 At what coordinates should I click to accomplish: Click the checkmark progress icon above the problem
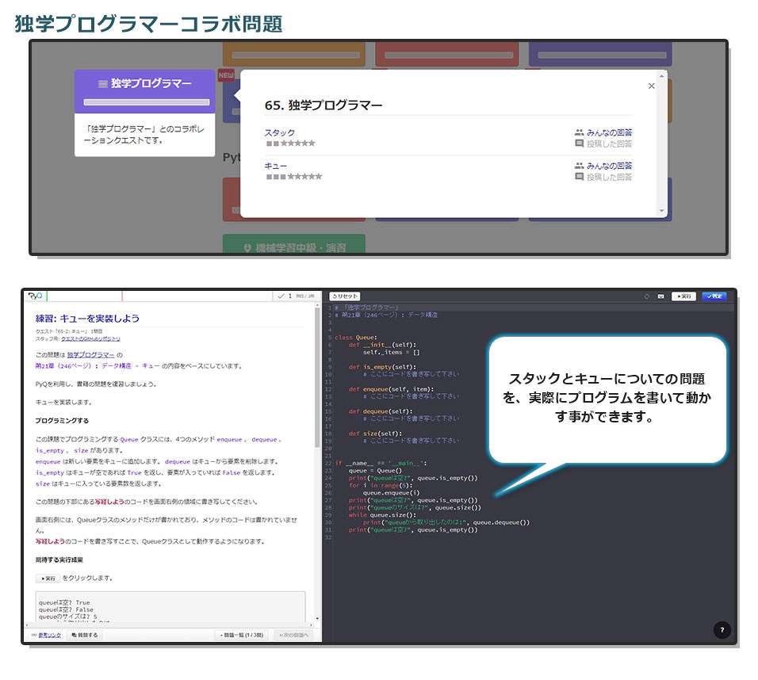(281, 296)
